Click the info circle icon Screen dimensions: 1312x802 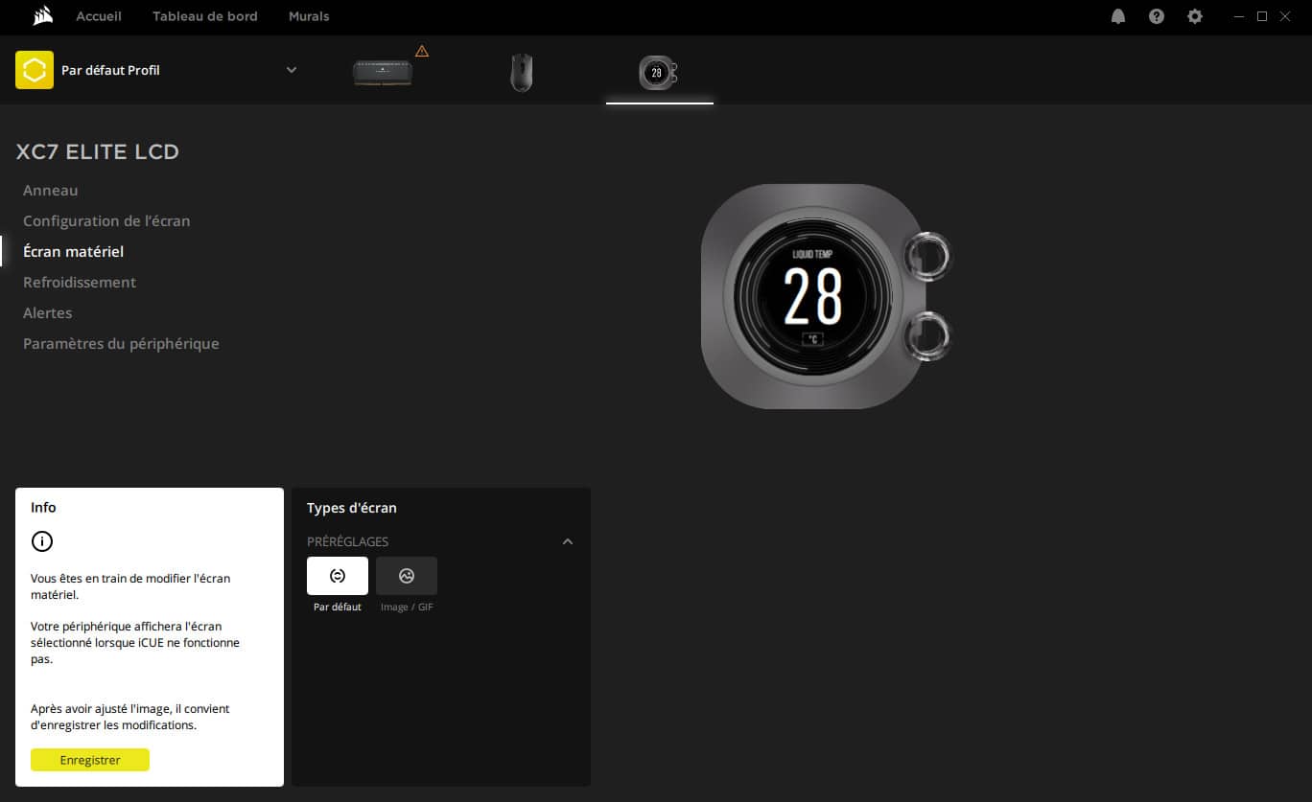42,541
